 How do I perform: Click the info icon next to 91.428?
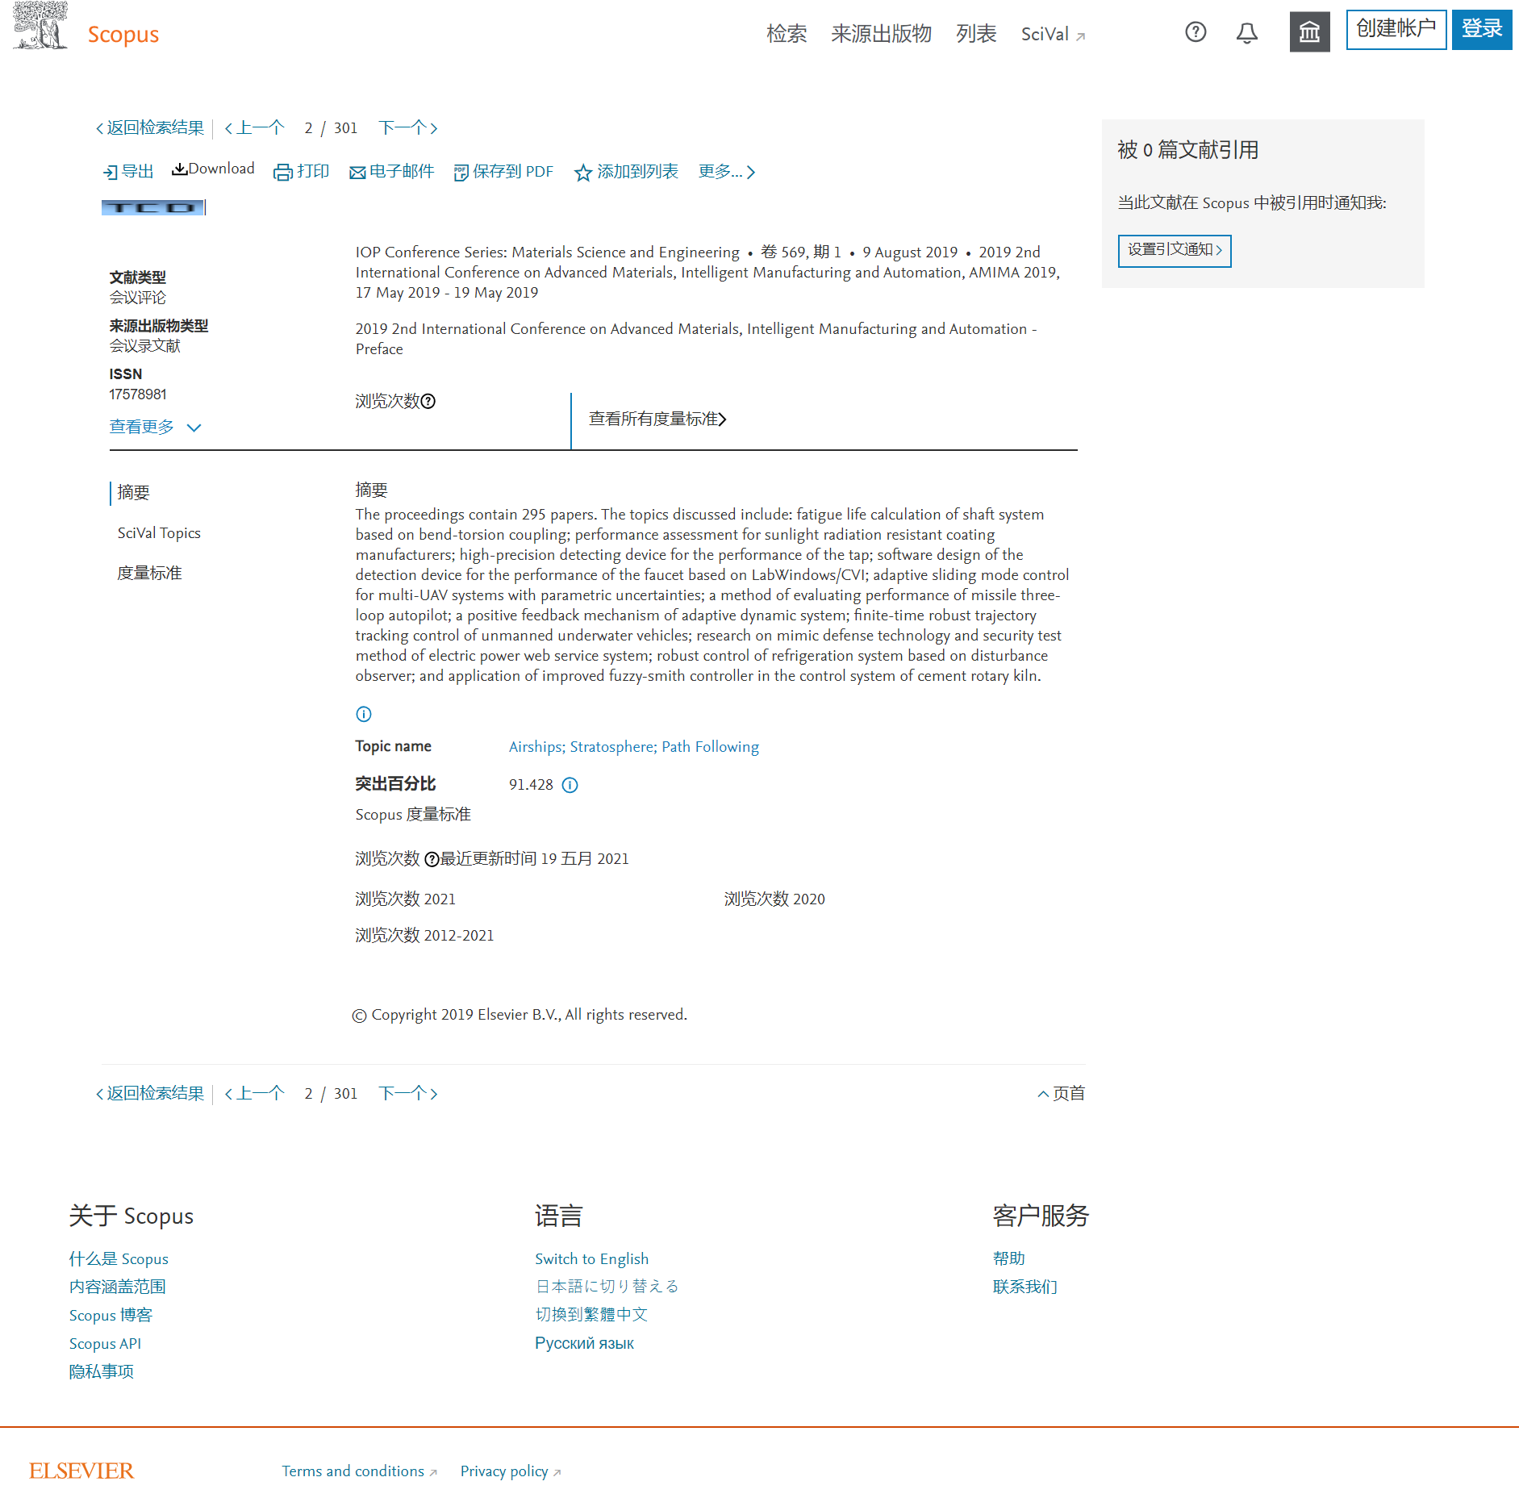[x=570, y=785]
